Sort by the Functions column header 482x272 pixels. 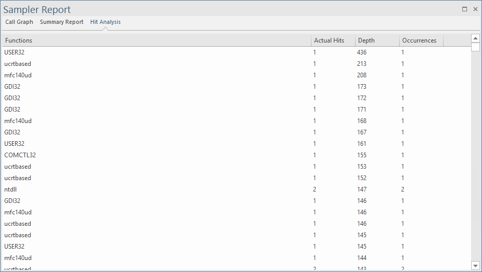click(x=155, y=40)
